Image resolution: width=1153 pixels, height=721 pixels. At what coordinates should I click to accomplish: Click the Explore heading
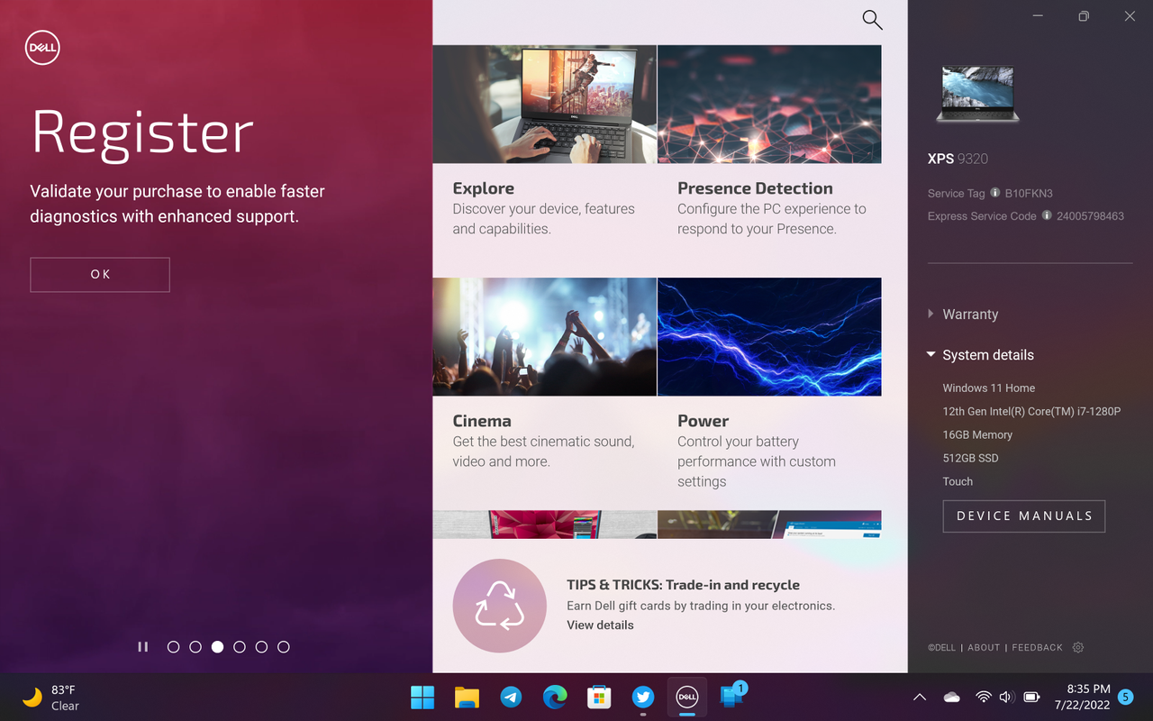484,188
